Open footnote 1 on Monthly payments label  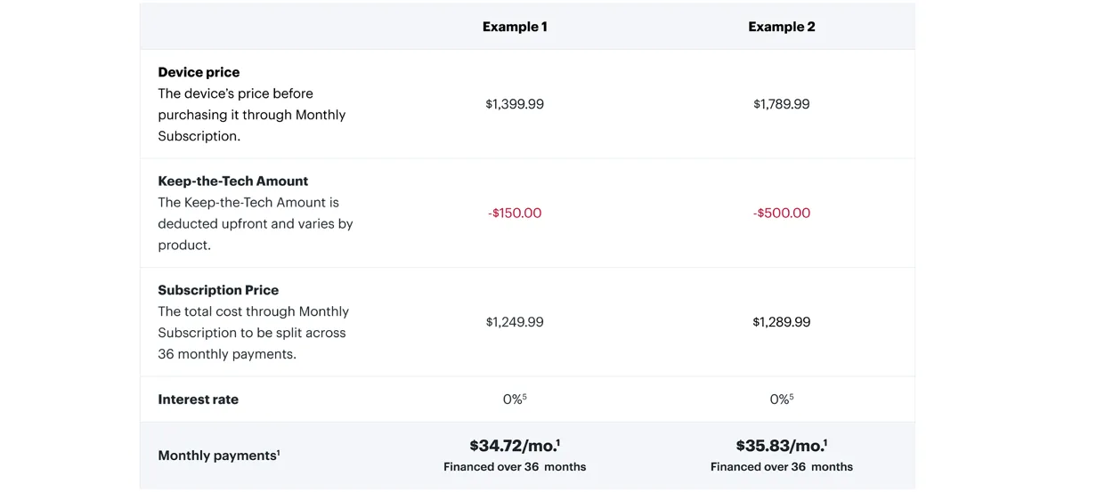coord(278,453)
